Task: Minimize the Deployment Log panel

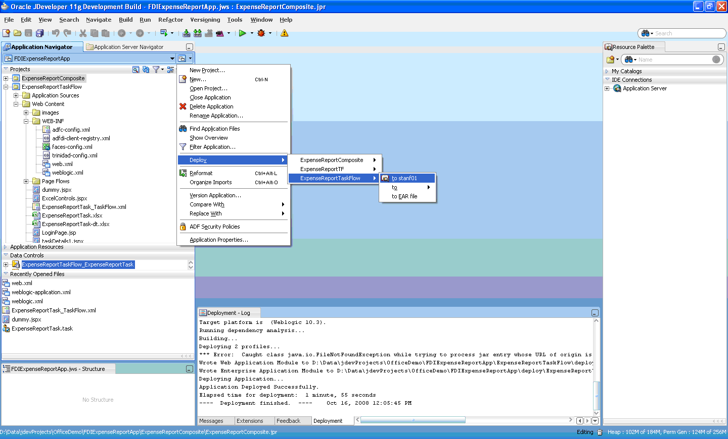Action: pos(595,313)
